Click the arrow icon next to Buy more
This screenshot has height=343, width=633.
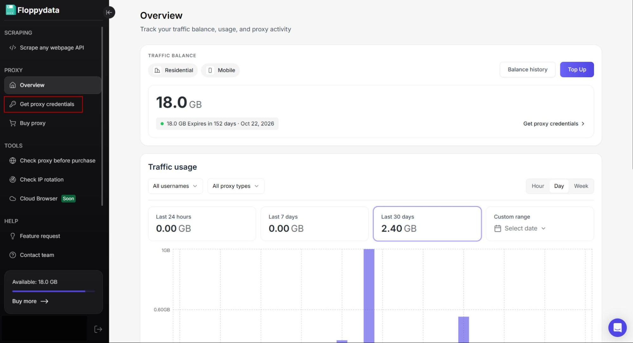(x=44, y=301)
